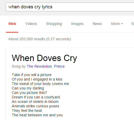Expand the More dropdown menu
134x120 pixels.
[x=117, y=24]
